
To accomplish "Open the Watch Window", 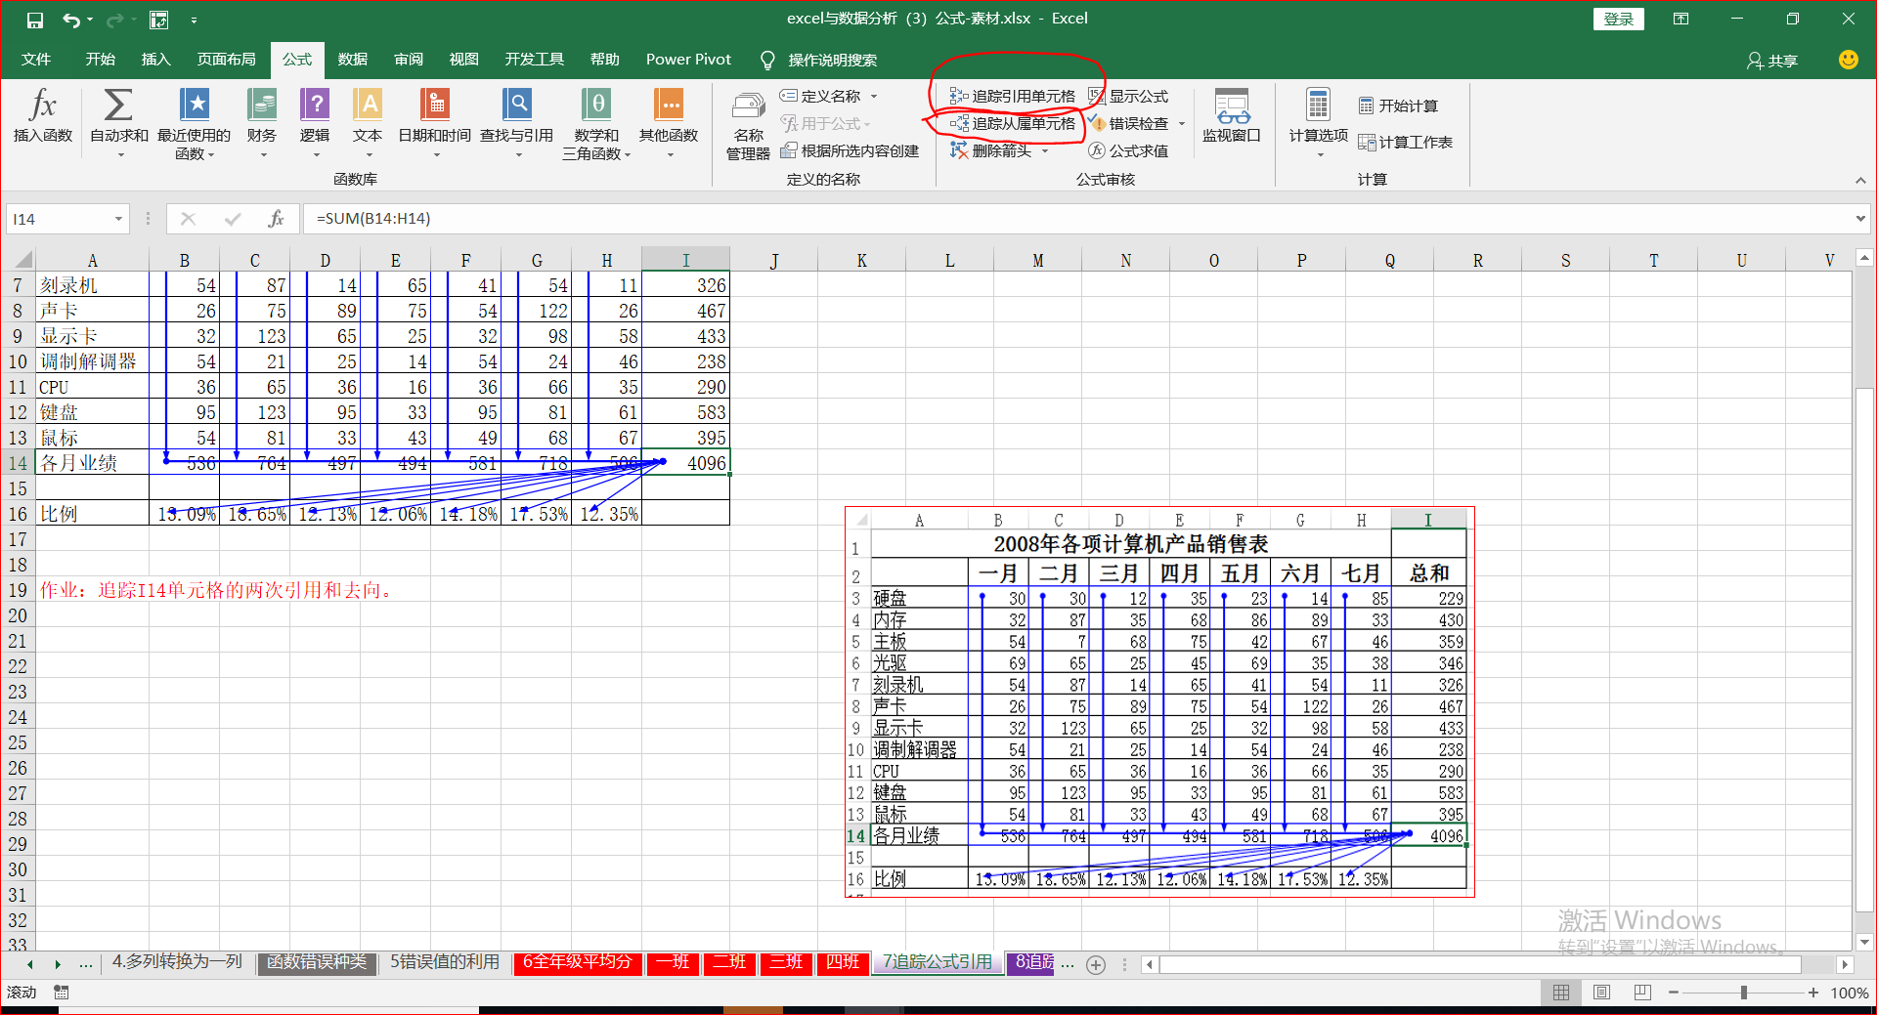I will click(x=1232, y=115).
